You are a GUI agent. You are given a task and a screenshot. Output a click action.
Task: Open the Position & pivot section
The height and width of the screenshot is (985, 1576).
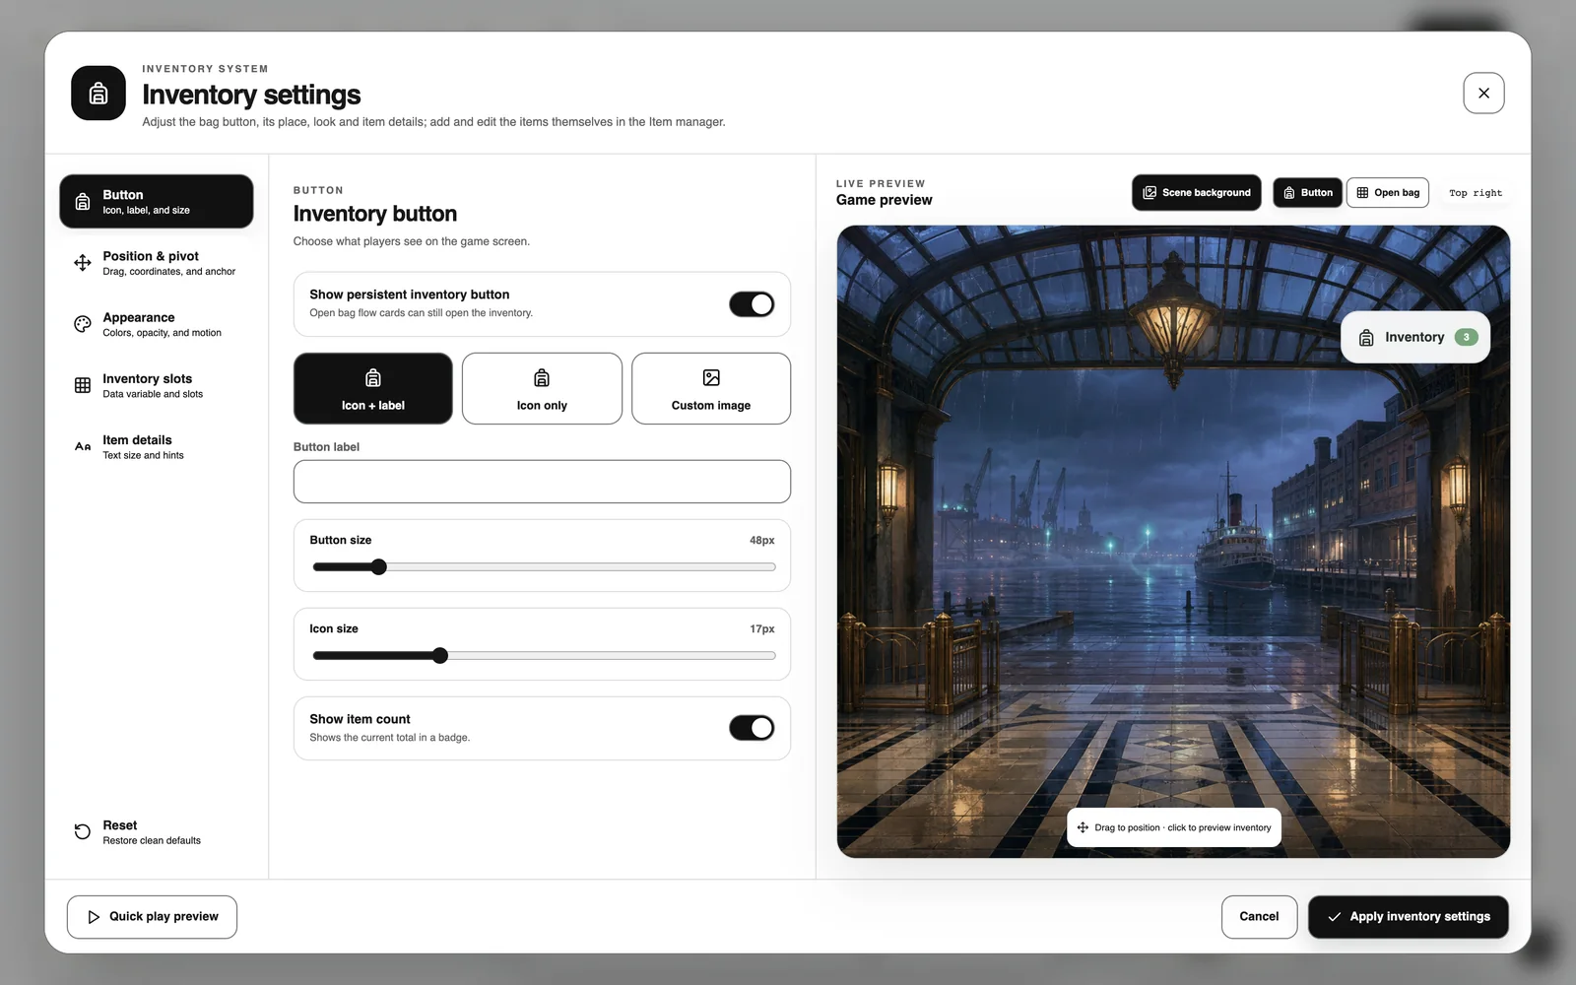tap(157, 263)
